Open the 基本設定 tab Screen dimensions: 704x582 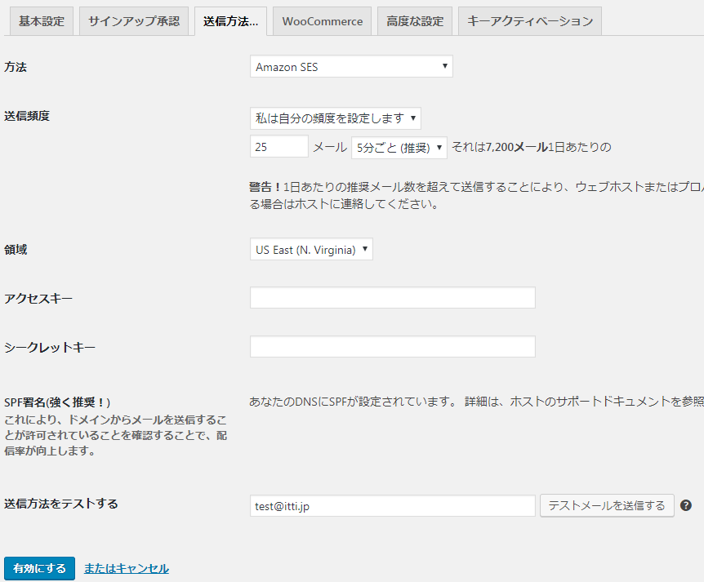pyautogui.click(x=41, y=21)
